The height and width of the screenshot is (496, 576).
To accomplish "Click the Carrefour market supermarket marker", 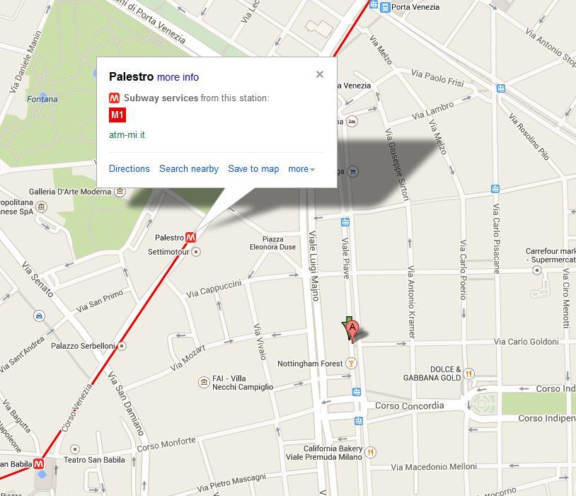I will pyautogui.click(x=537, y=270).
